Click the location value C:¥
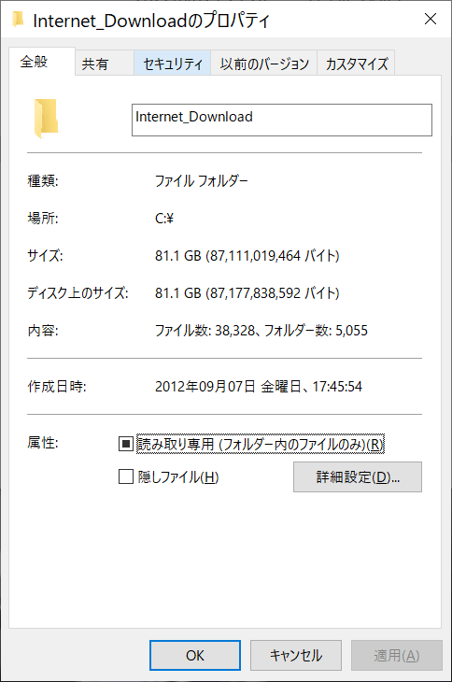Image resolution: width=452 pixels, height=682 pixels. coord(164,218)
